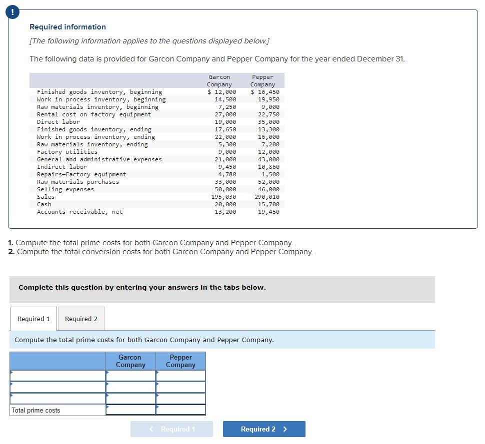485x444 pixels.
Task: Click Garcon cash value 20,000
Action: click(x=225, y=204)
